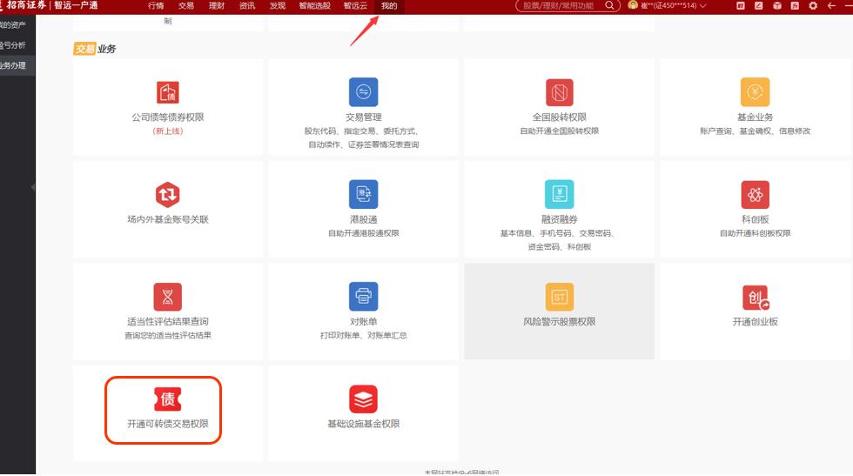The width and height of the screenshot is (853, 476).
Task: Open the 融资融券 teal icon
Action: (x=559, y=194)
